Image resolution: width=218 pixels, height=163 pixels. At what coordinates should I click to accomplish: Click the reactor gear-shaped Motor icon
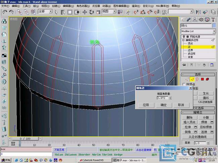click(4, 82)
